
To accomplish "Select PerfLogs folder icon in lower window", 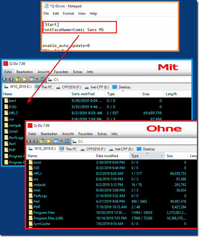I will click(x=31, y=196).
